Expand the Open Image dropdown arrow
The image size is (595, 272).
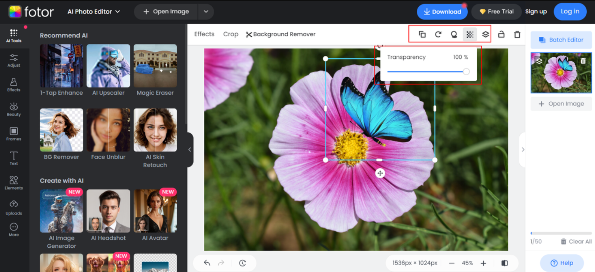(x=206, y=12)
